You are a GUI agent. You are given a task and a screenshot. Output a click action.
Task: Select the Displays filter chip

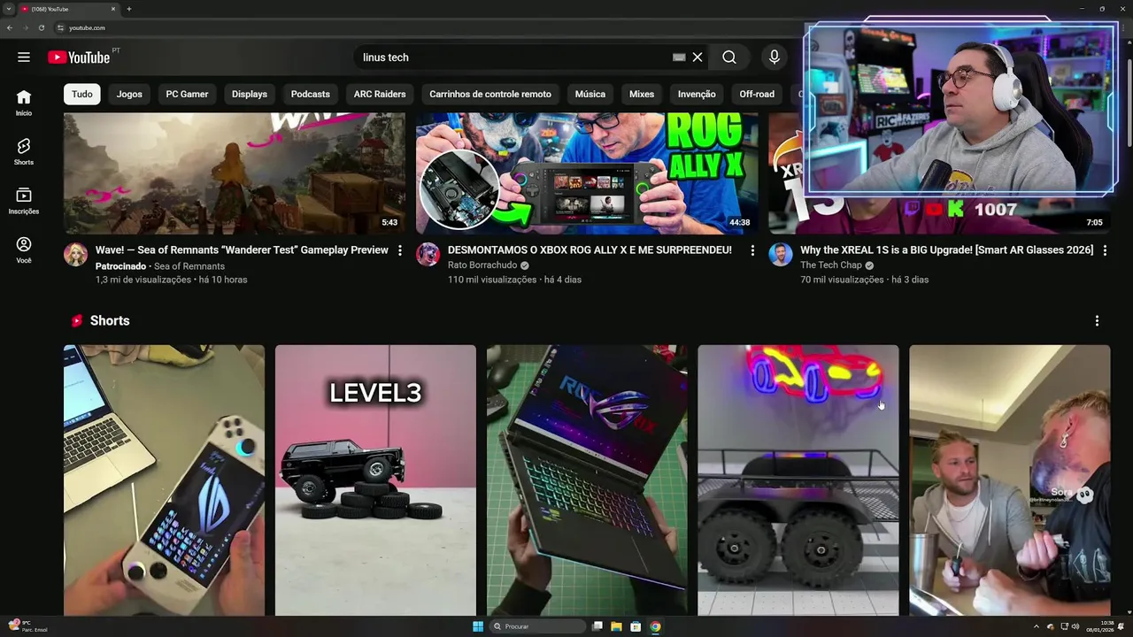[x=250, y=94]
